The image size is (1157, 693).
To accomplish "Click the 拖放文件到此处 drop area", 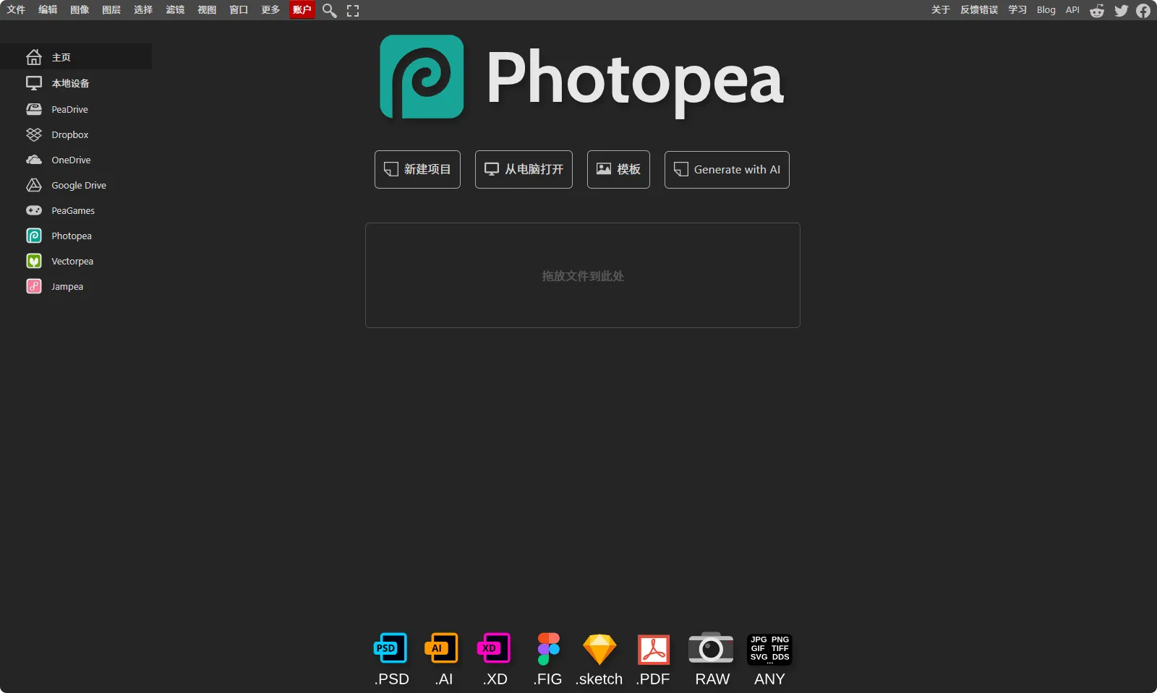I will tap(582, 275).
